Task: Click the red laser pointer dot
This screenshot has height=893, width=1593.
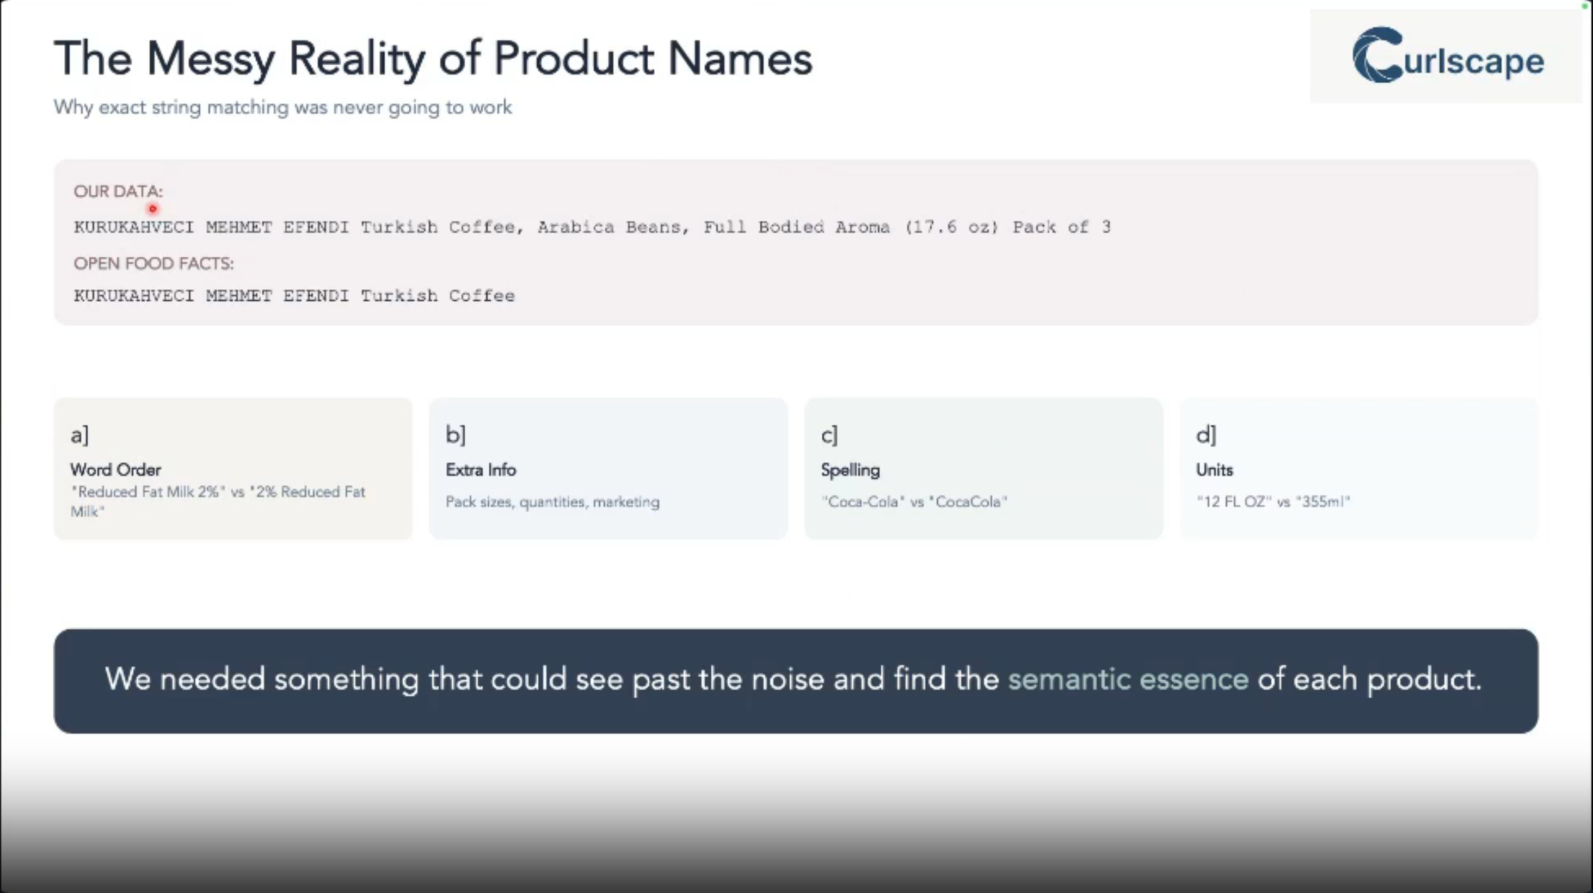Action: pos(152,209)
